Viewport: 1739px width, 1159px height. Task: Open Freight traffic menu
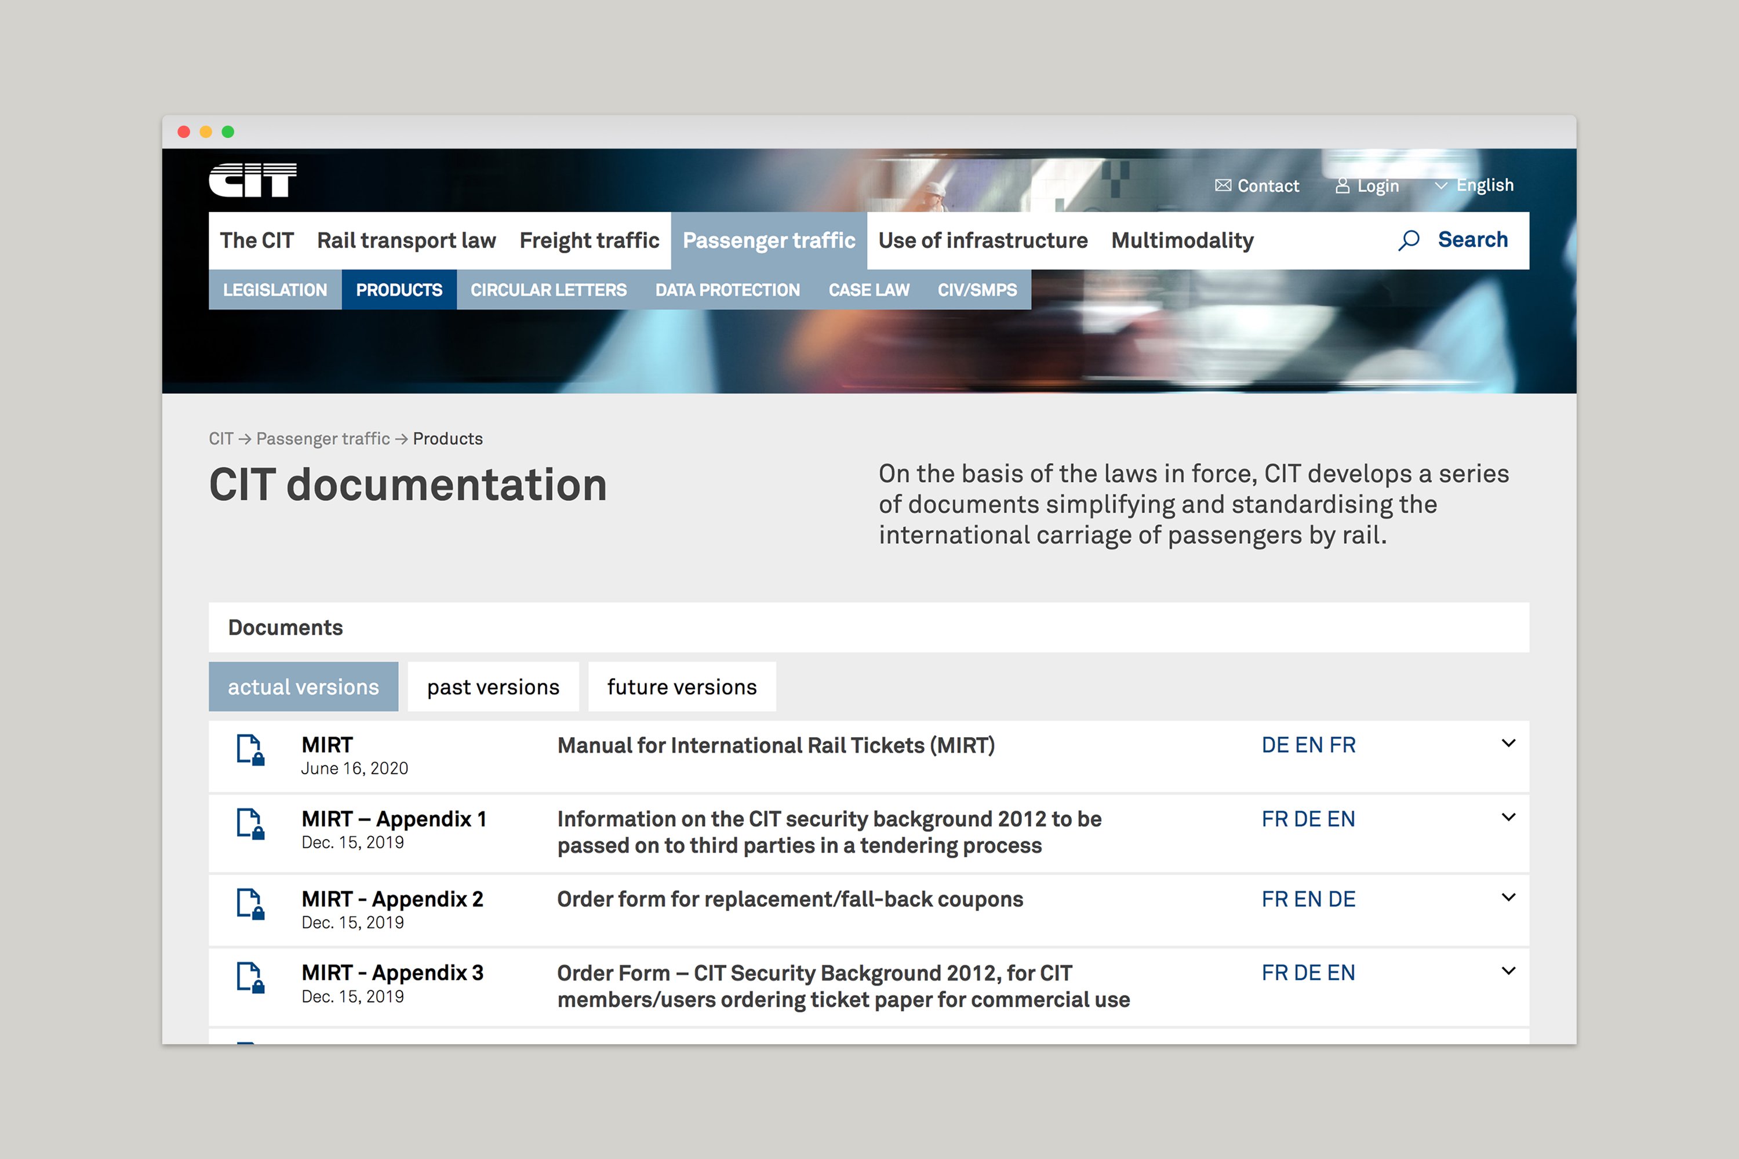[x=590, y=240]
